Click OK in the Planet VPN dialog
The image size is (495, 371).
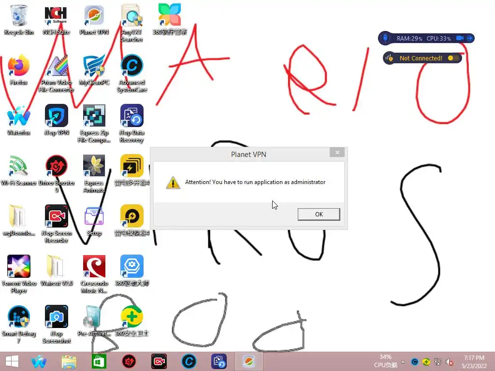click(319, 214)
